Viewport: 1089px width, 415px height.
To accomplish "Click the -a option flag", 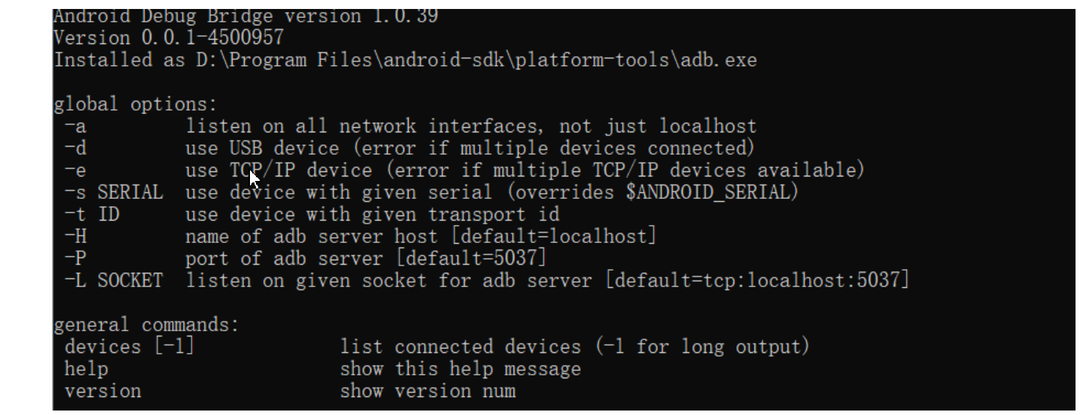I will click(x=76, y=126).
